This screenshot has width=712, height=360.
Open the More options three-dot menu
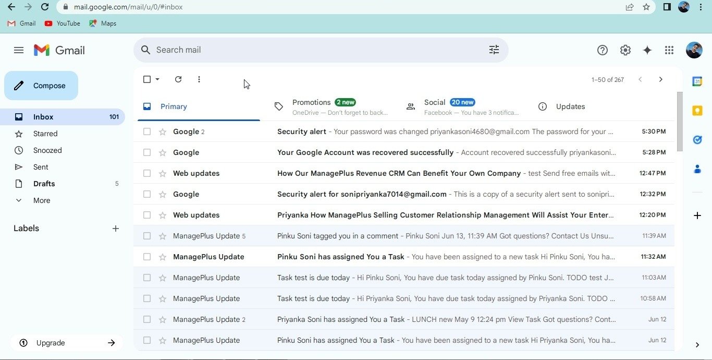click(199, 79)
